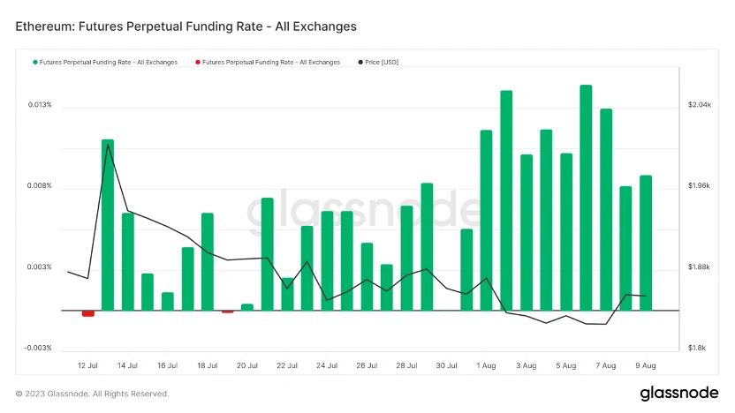The height and width of the screenshot is (413, 735).
Task: Toggle the red Funding Rate legend label
Action: pos(271,62)
